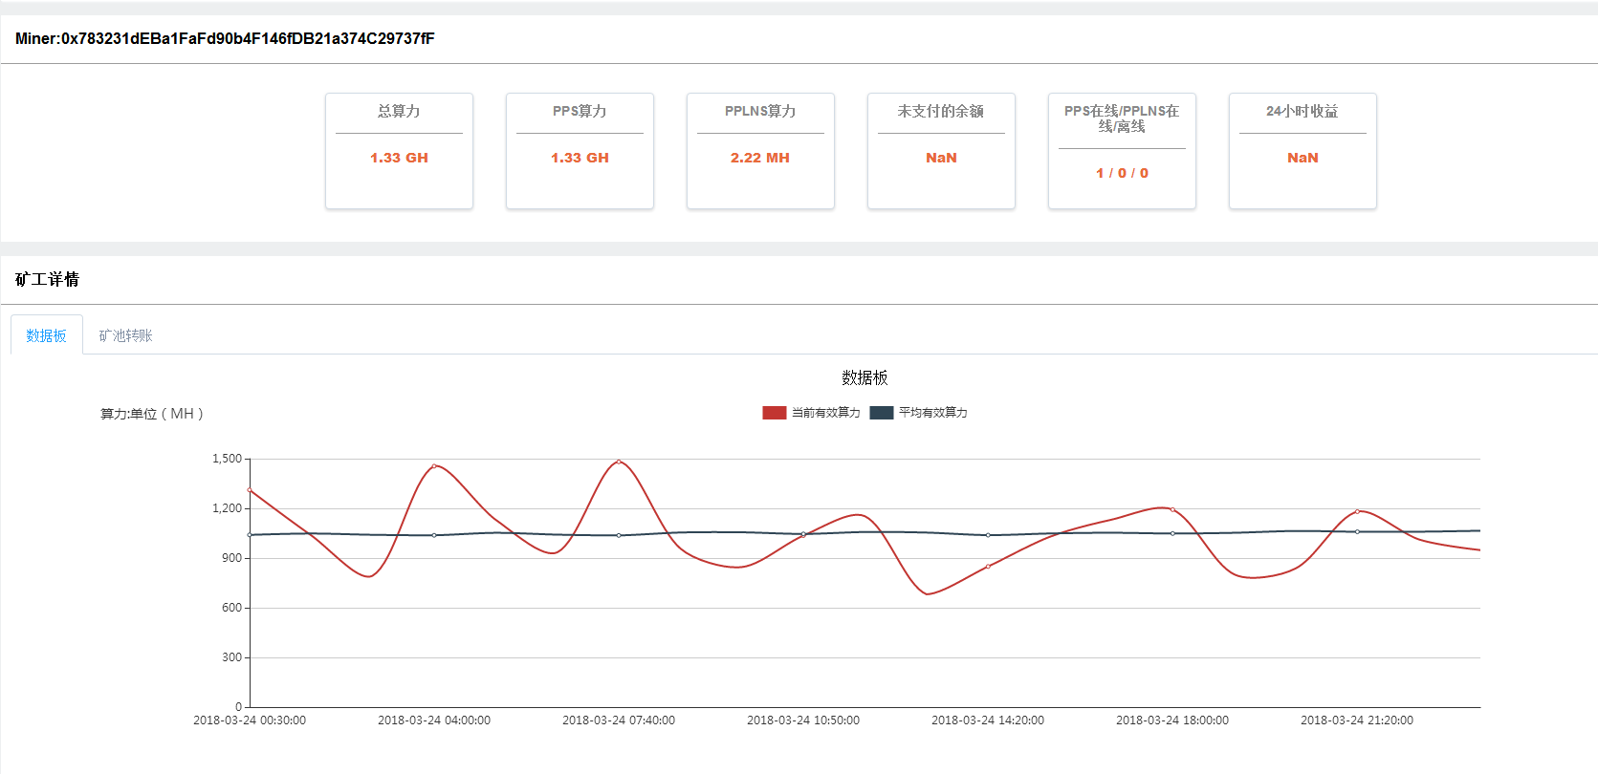This screenshot has width=1598, height=774.
Task: Click the 平均有效算力 legend label
Action: 933,413
